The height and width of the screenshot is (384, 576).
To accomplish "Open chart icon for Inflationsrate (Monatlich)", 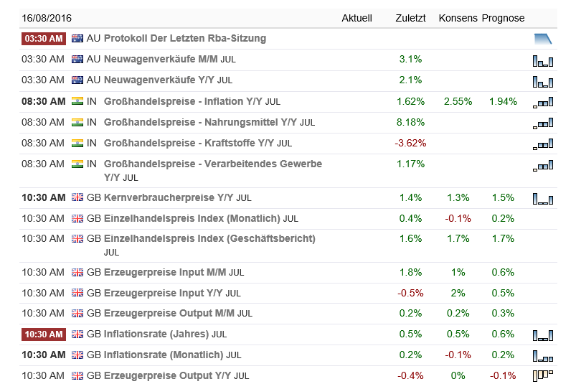I will [x=542, y=356].
